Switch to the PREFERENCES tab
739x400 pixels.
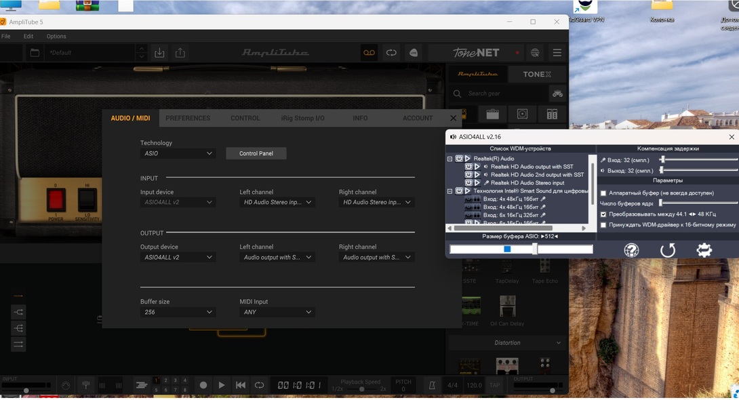pos(188,118)
